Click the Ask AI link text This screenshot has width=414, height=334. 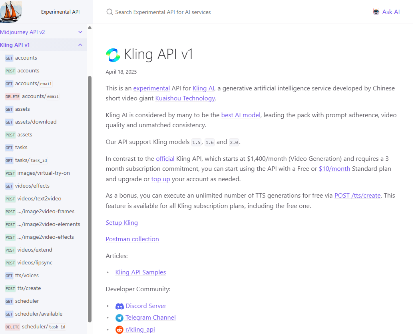(391, 12)
